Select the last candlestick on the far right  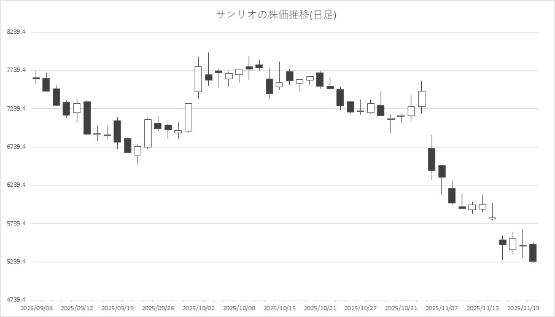click(x=533, y=252)
